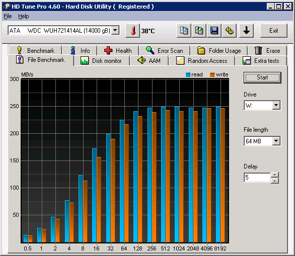Switch to the Health tab
The image size is (295, 256).
point(118,50)
